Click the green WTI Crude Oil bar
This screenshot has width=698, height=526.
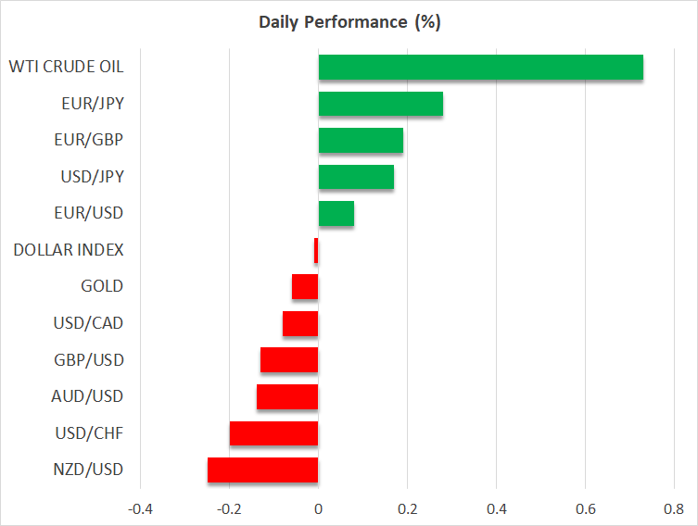(480, 68)
